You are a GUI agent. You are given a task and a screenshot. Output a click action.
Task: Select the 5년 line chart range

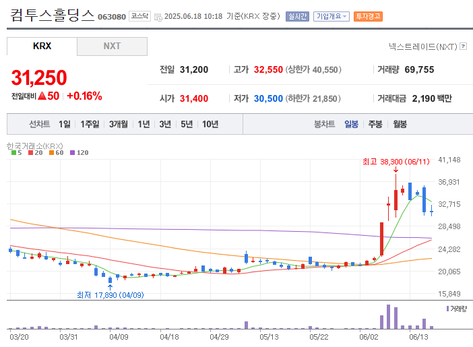[x=187, y=124]
